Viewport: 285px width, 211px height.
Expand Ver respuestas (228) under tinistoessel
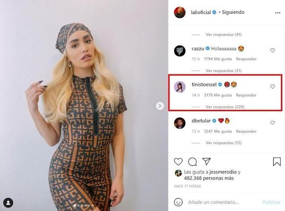[x=225, y=107]
